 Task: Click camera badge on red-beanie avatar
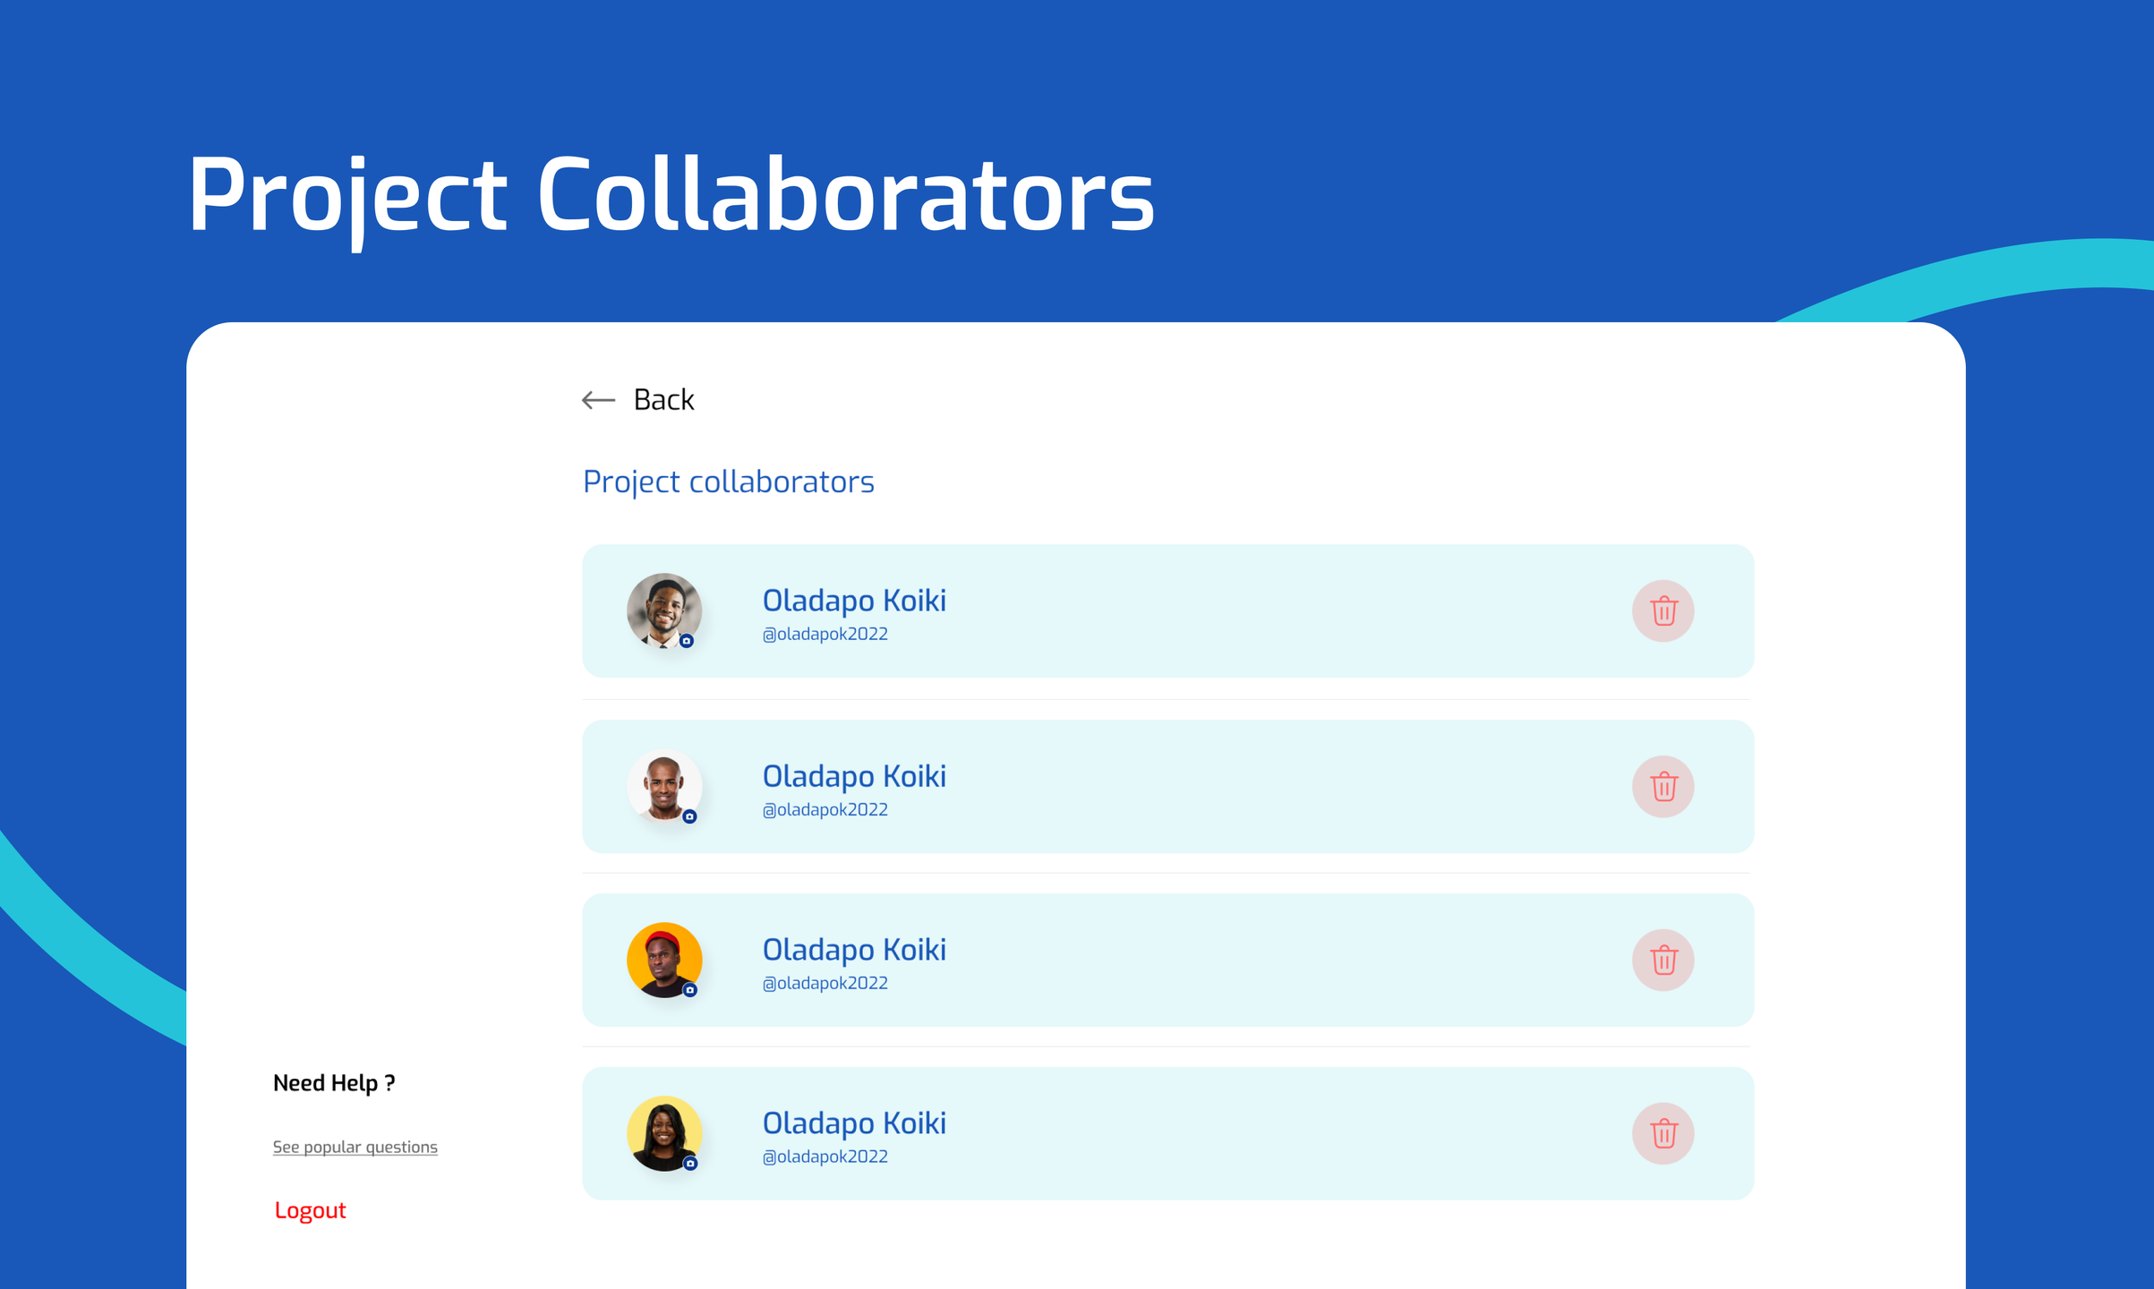689,990
